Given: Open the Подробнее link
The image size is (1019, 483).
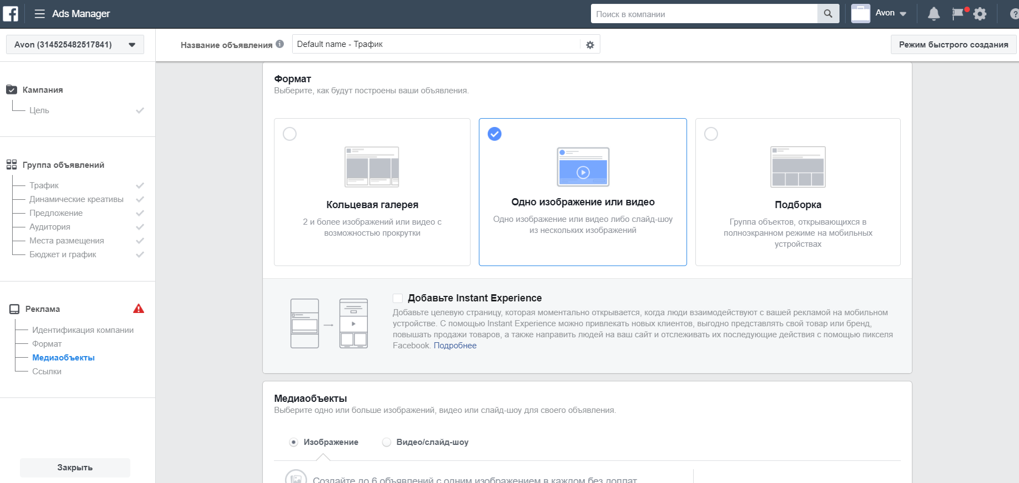Looking at the screenshot, I should coord(455,346).
